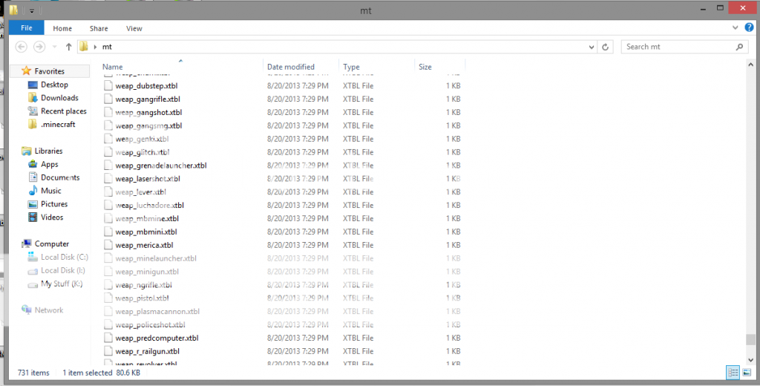Switch to Details view layout icon
This screenshot has height=386, width=760.
[x=732, y=373]
